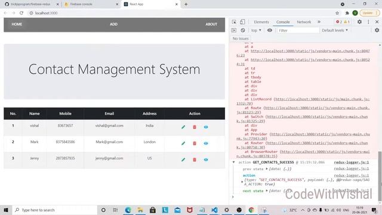The height and width of the screenshot is (215, 382).
Task: Show more DevTools tabs chevron
Action: [319, 22]
